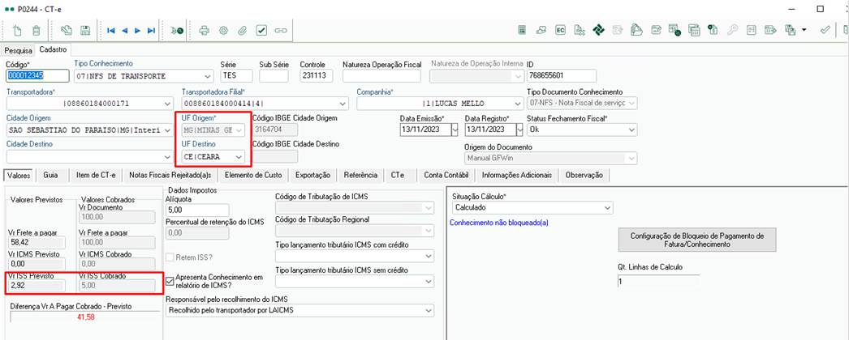This screenshot has width=849, height=340.
Task: Click the printer icon in toolbar
Action: 205,31
